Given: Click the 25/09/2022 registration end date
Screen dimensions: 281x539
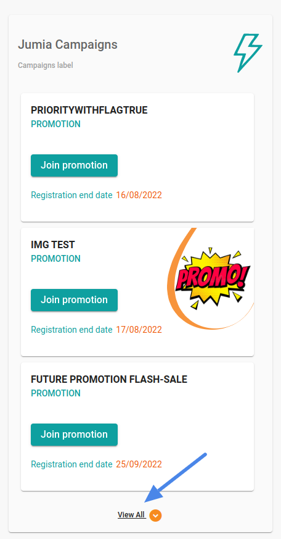Looking at the screenshot, I should [139, 464].
